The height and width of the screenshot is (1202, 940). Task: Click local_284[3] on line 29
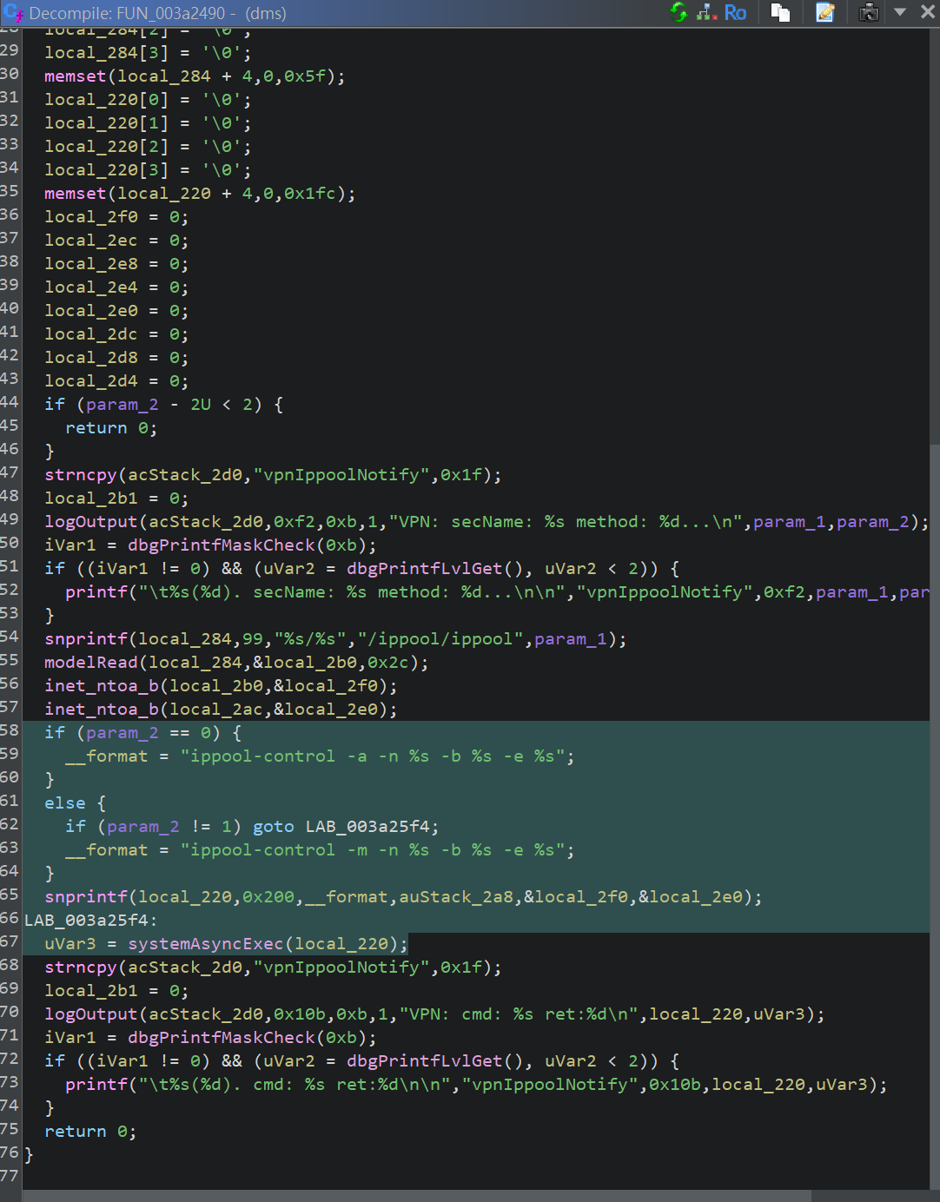click(107, 53)
